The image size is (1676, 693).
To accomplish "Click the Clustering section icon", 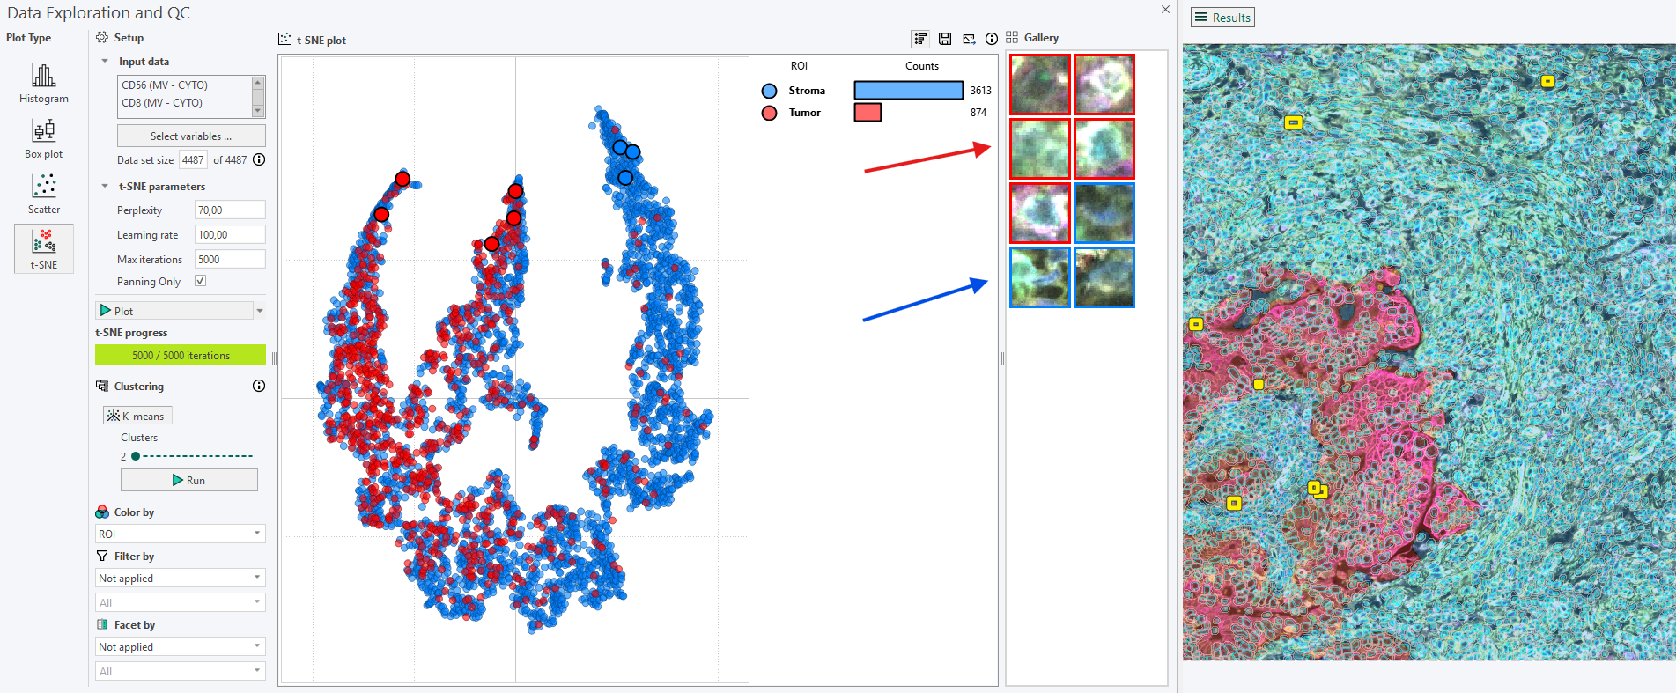I will [x=102, y=386].
